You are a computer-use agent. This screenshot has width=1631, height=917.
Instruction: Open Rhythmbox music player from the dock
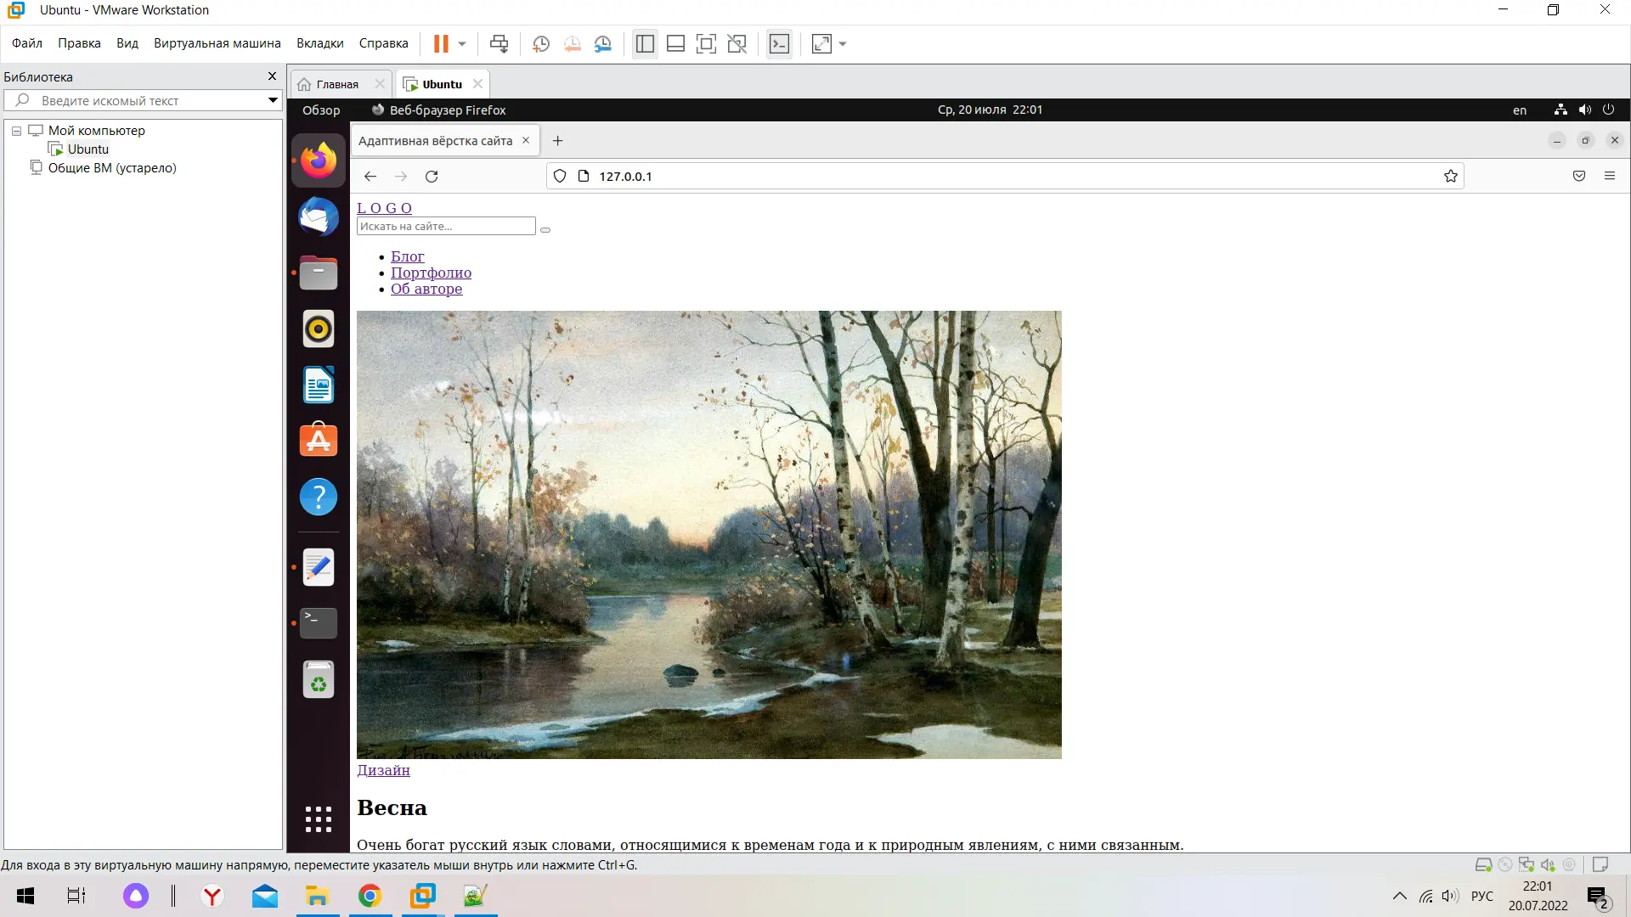319,329
